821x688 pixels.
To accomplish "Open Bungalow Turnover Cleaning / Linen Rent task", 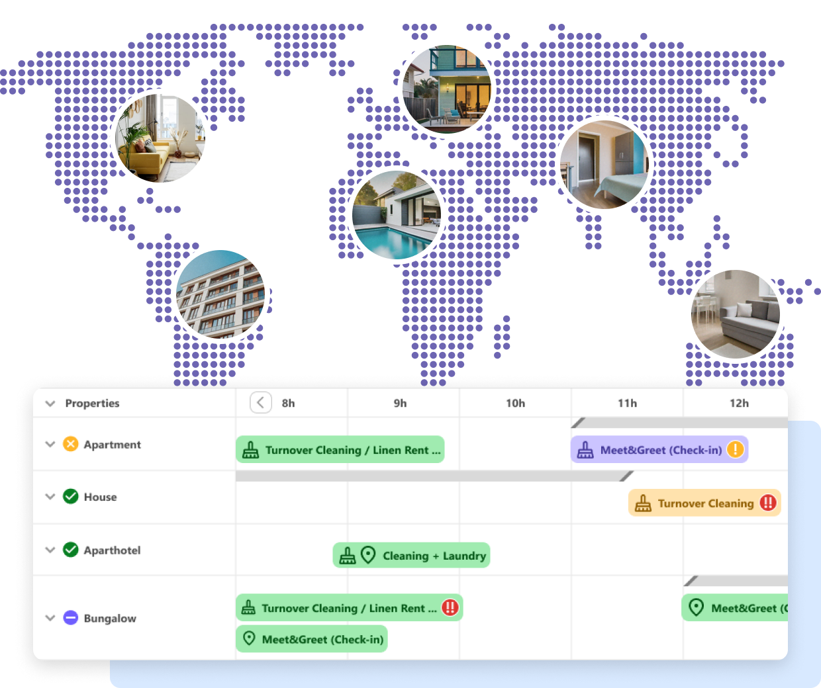I will pyautogui.click(x=349, y=608).
